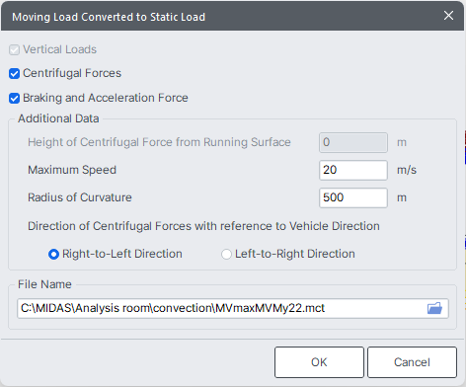Uncheck the Centrifugal Forces checkbox
466x387 pixels.
pyautogui.click(x=14, y=73)
